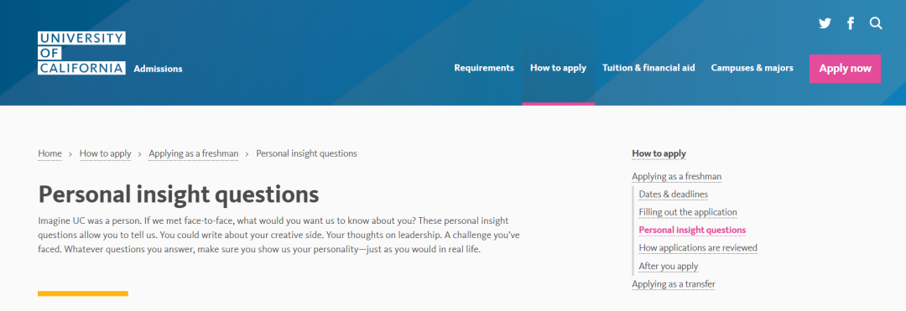906x311 pixels.
Task: Open Filling out the application link
Action: pyautogui.click(x=688, y=212)
